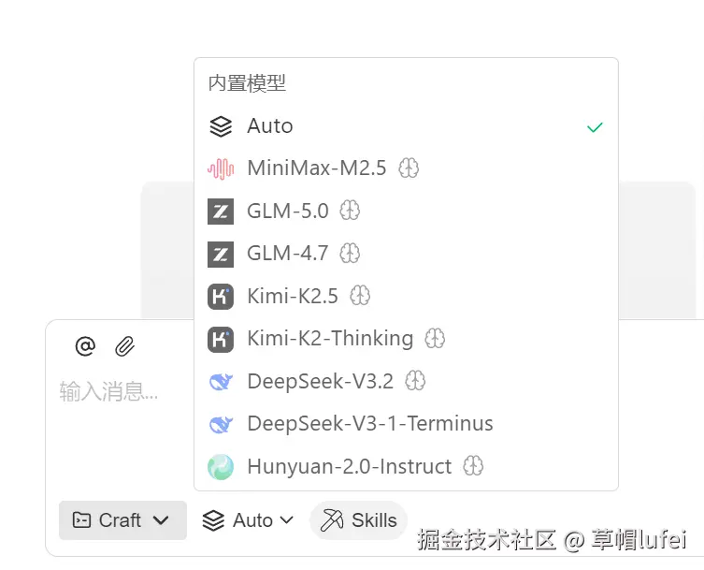The width and height of the screenshot is (704, 570).
Task: Choose MiniMax-M2.5 model entry
Action: [x=316, y=168]
